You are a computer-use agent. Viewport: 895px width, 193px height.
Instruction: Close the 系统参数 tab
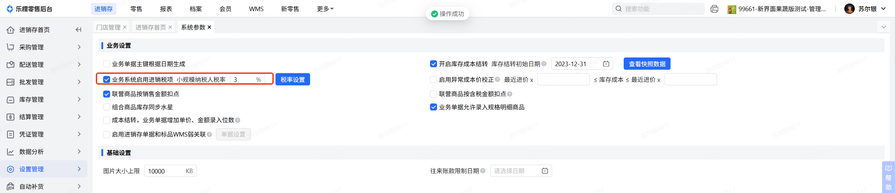tap(209, 27)
